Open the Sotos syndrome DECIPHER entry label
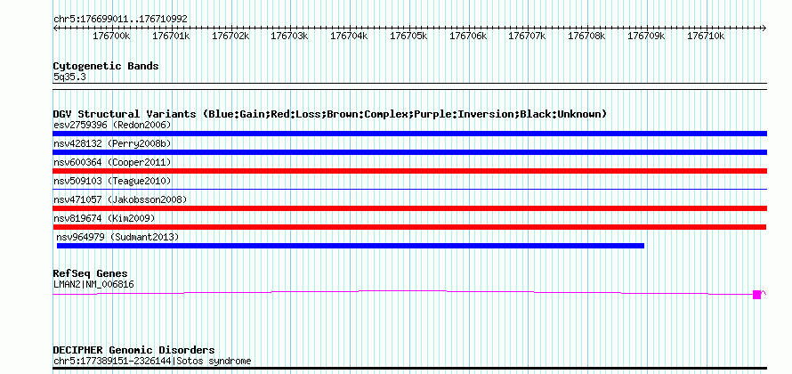The width and height of the screenshot is (792, 374). pos(152,362)
